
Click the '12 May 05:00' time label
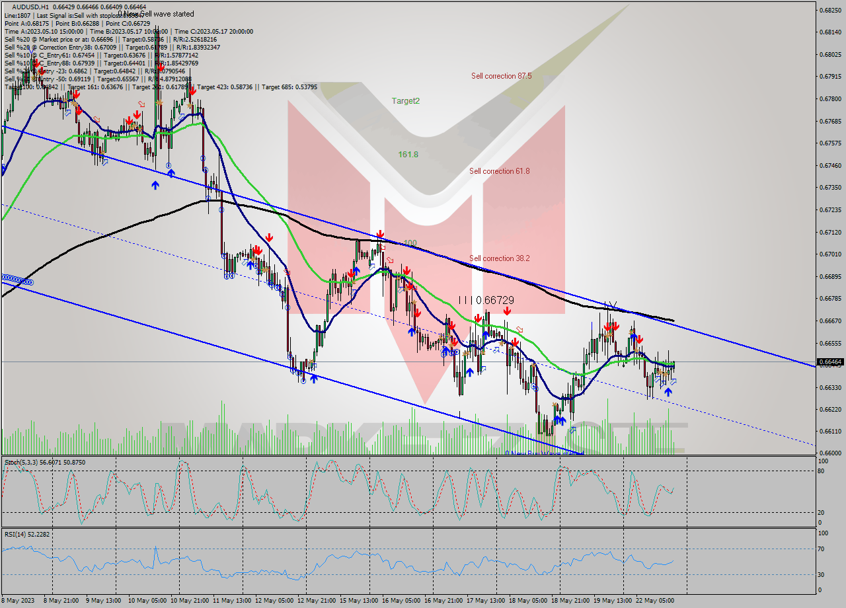tap(274, 601)
